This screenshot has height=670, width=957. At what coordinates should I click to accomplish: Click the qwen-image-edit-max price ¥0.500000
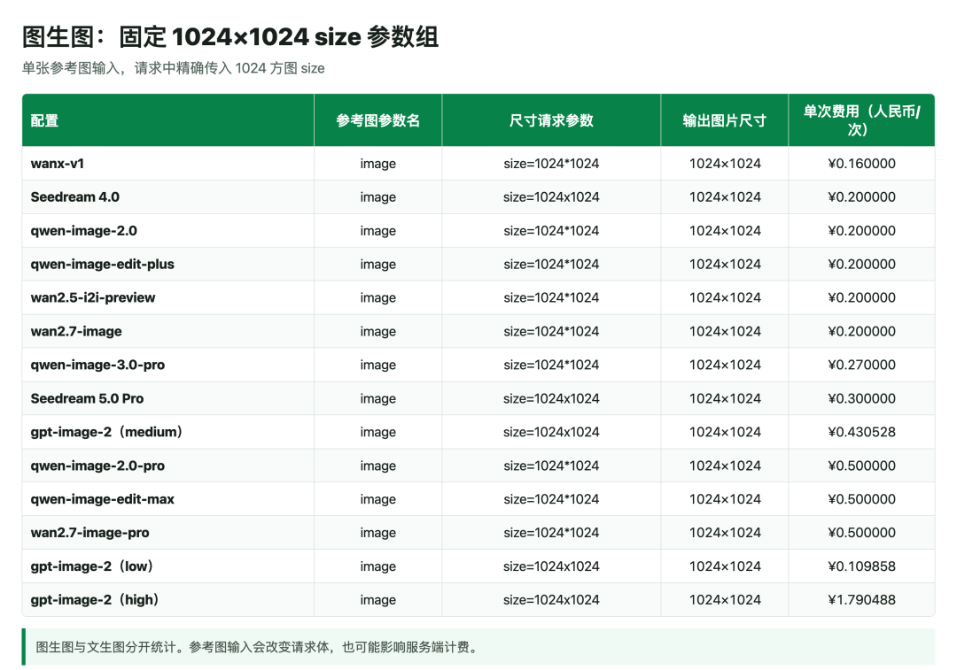point(862,498)
